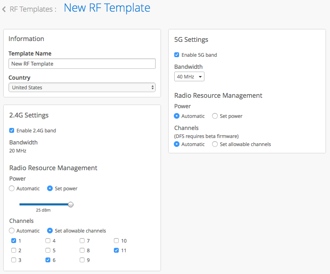Uncheck channel 11 checkbox

(116, 250)
